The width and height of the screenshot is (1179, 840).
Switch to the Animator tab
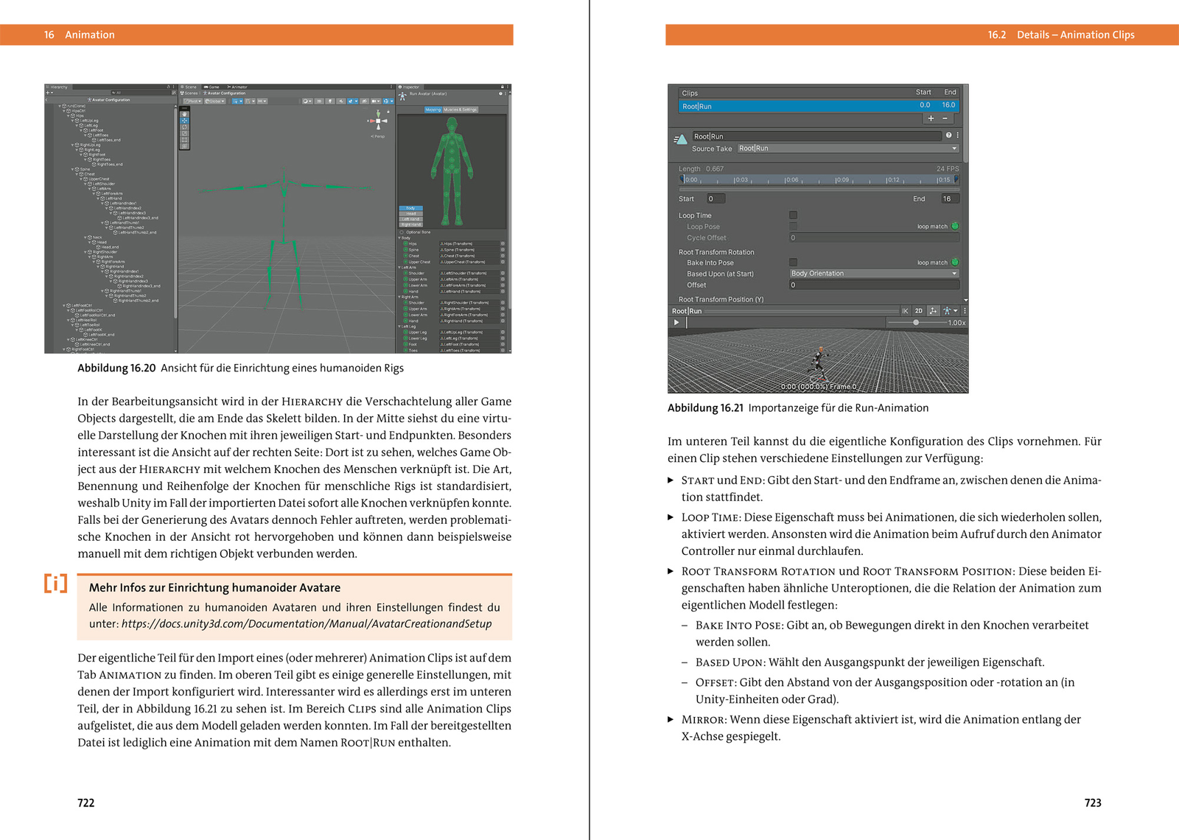point(237,87)
